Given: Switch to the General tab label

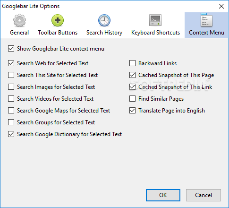Looking at the screenshot, I should tap(19, 33).
